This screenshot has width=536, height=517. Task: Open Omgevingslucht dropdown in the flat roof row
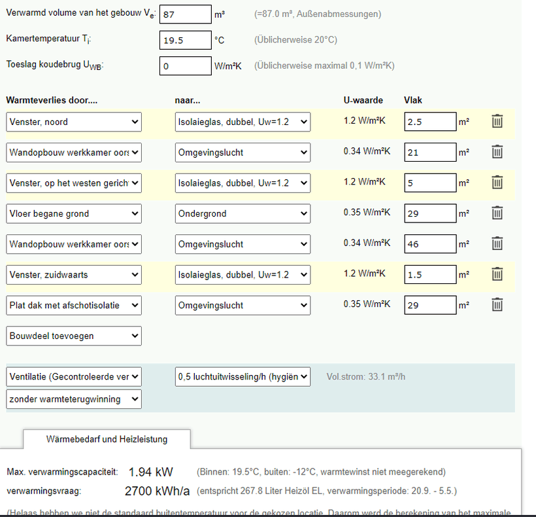coord(243,305)
